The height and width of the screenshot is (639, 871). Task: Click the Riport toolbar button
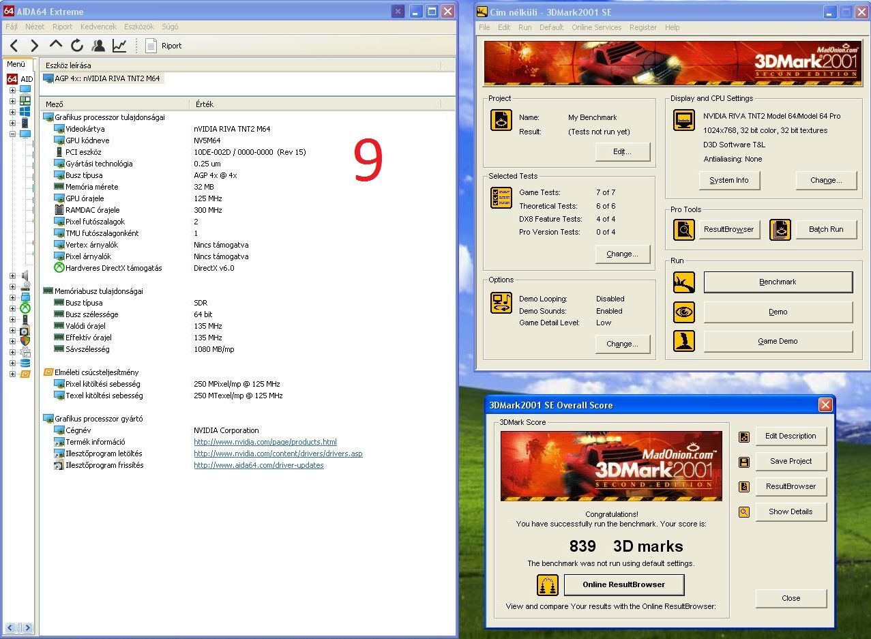tap(164, 46)
